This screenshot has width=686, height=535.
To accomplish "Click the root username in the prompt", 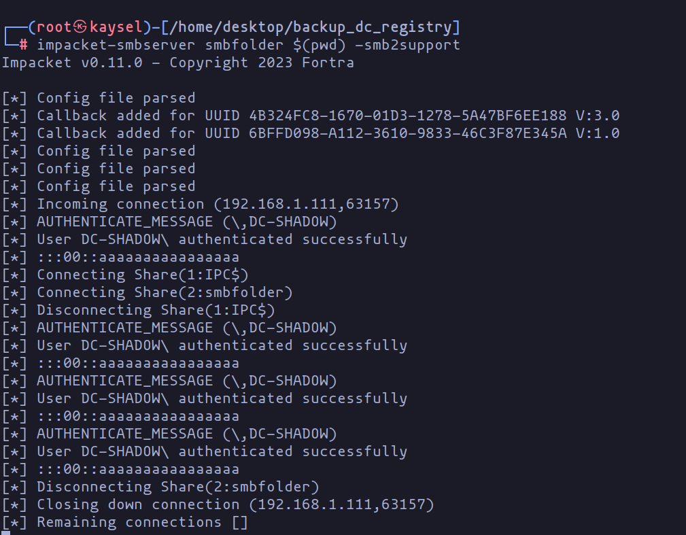I will [54, 27].
